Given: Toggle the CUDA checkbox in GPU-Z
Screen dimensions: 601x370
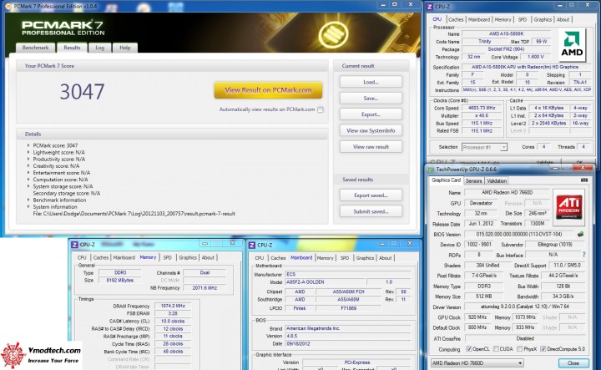Looking at the screenshot, I should point(496,349).
